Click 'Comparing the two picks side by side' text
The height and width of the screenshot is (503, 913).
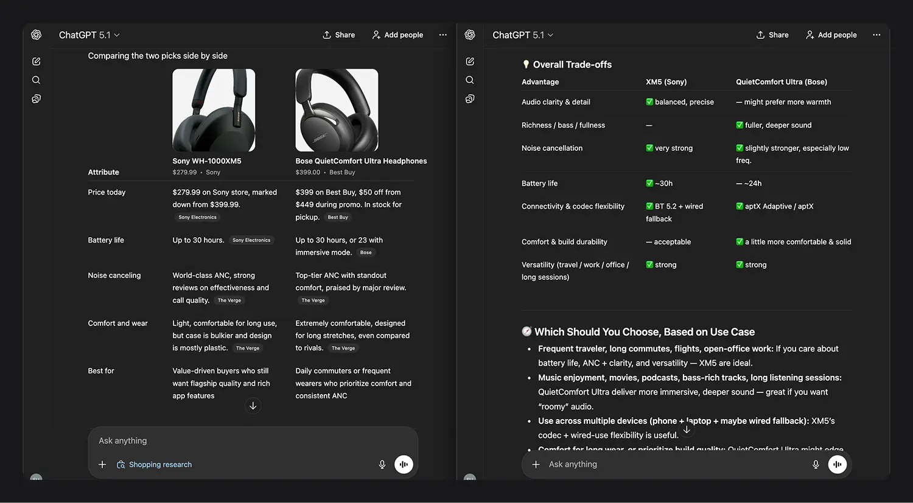158,56
